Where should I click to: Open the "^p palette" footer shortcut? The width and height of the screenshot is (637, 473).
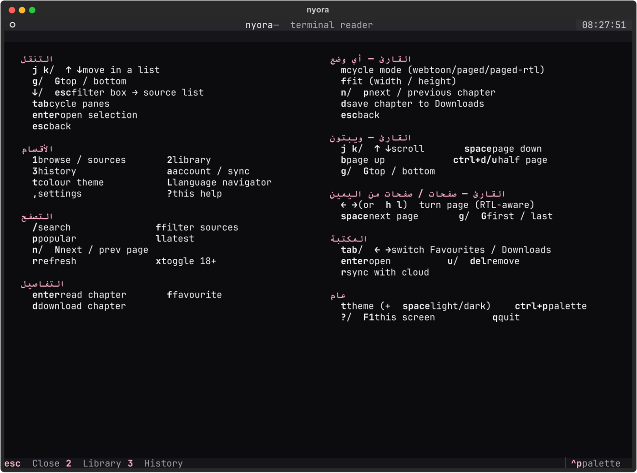pyautogui.click(x=596, y=463)
